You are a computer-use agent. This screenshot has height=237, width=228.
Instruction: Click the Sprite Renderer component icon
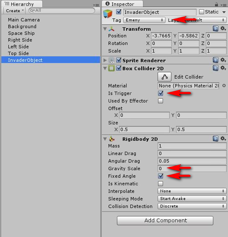click(x=111, y=61)
